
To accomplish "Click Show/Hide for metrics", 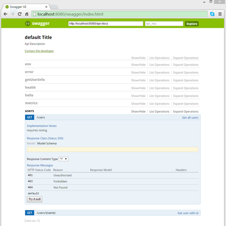I will click(138, 104).
